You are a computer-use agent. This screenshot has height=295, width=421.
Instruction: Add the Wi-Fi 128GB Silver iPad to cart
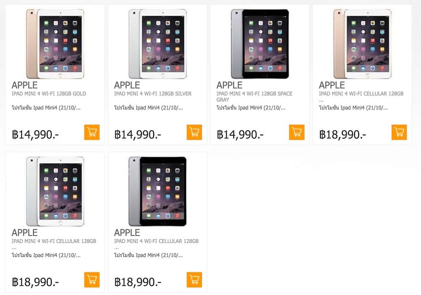(x=194, y=132)
